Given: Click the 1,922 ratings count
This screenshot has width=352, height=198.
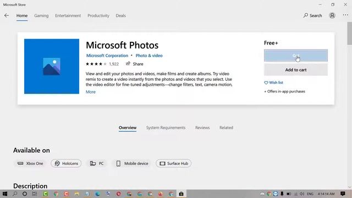Looking at the screenshot, I should click(114, 64).
